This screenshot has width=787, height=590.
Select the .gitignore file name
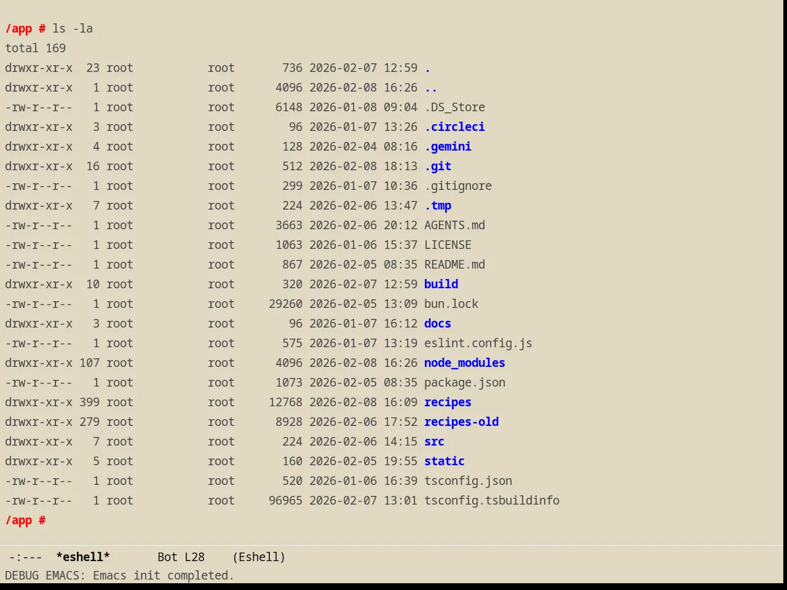pos(458,186)
